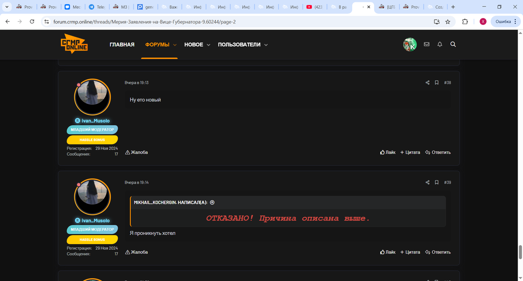Bookmark post #39
The width and height of the screenshot is (523, 281).
(x=436, y=182)
